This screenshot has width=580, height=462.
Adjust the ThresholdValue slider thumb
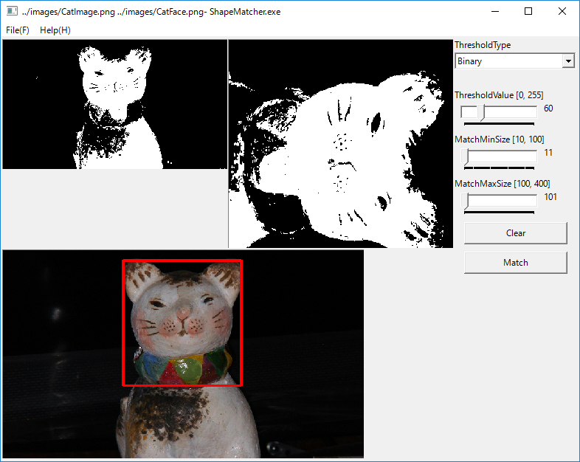tap(480, 112)
